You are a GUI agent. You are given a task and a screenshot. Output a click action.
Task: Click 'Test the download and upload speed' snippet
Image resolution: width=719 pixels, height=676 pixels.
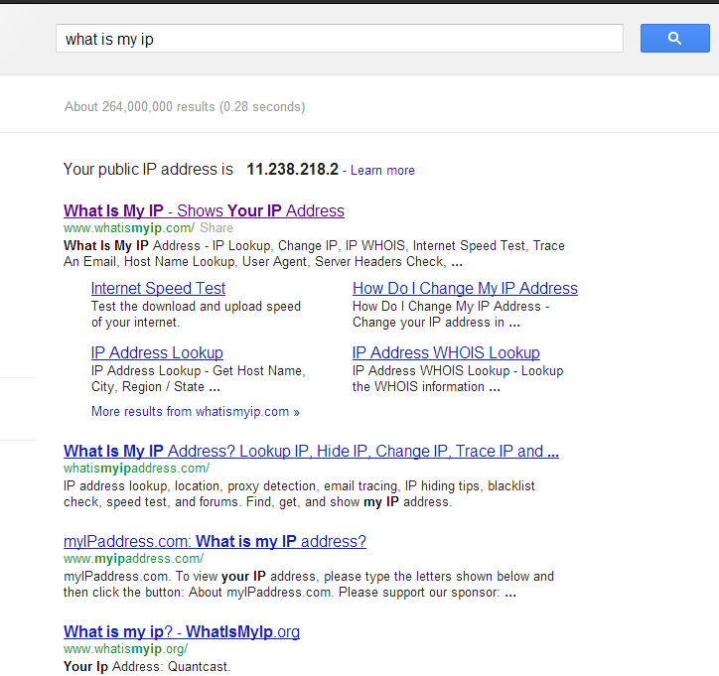(196, 314)
